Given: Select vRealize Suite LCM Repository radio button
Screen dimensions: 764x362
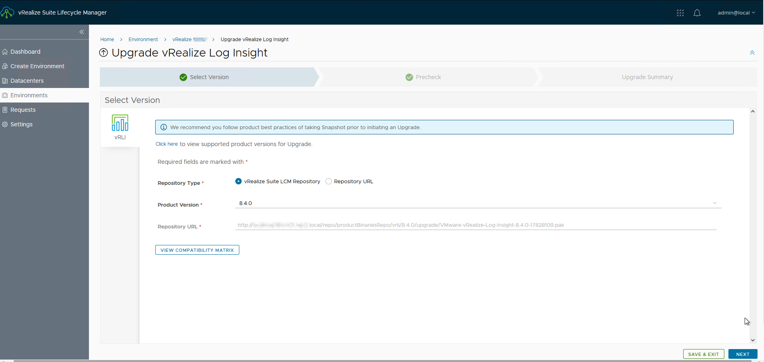Looking at the screenshot, I should click(238, 181).
